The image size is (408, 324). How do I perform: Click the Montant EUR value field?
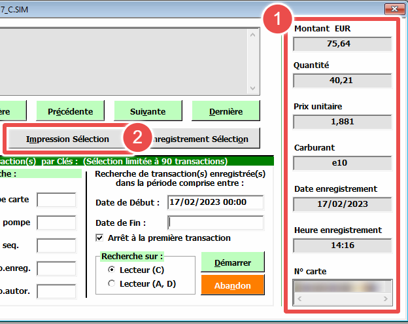tap(343, 44)
